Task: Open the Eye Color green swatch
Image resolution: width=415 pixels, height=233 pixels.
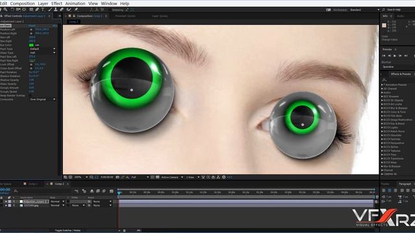Action: (x=31, y=45)
